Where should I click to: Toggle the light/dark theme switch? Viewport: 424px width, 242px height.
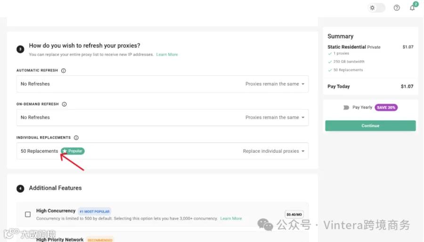point(376,8)
